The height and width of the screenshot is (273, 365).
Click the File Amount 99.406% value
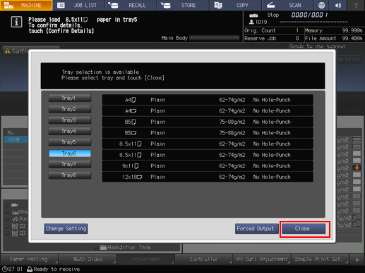click(352, 38)
